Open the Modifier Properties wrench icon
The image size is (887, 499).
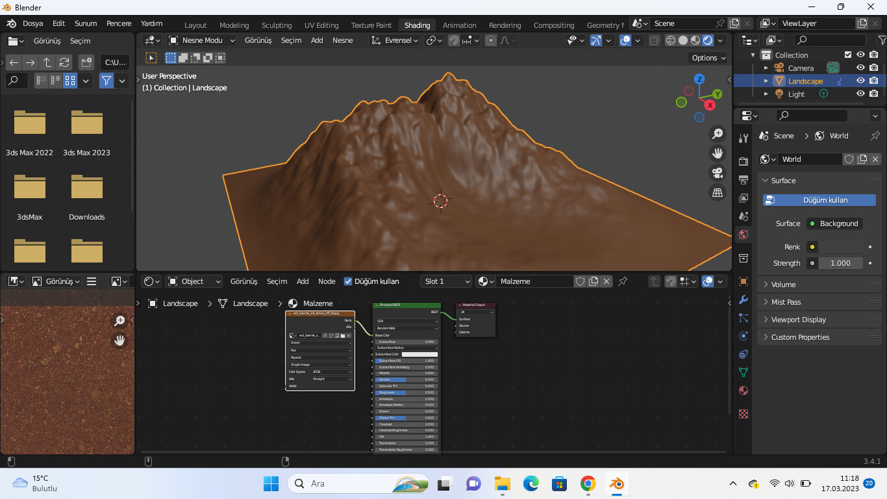[743, 298]
